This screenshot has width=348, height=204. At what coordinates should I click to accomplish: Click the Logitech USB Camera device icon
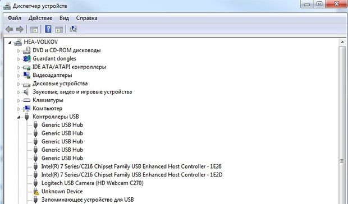(35, 183)
